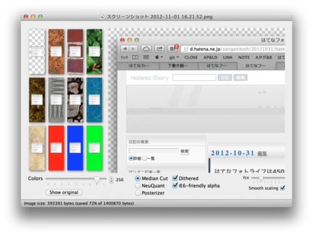Screen dimensions: 313x236
Task: Choose the solid blue background swatch
Action: (75, 148)
